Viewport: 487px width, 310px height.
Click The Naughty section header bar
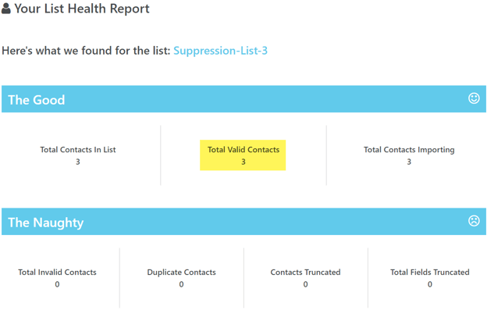point(243,222)
